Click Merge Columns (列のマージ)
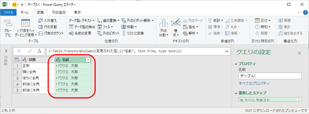Viewport: 309px width, 114px height. pyautogui.click(x=193, y=20)
